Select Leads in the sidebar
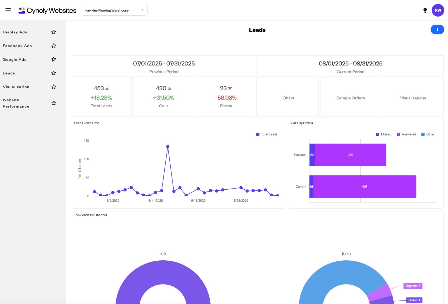The width and height of the screenshot is (448, 304). tap(9, 73)
